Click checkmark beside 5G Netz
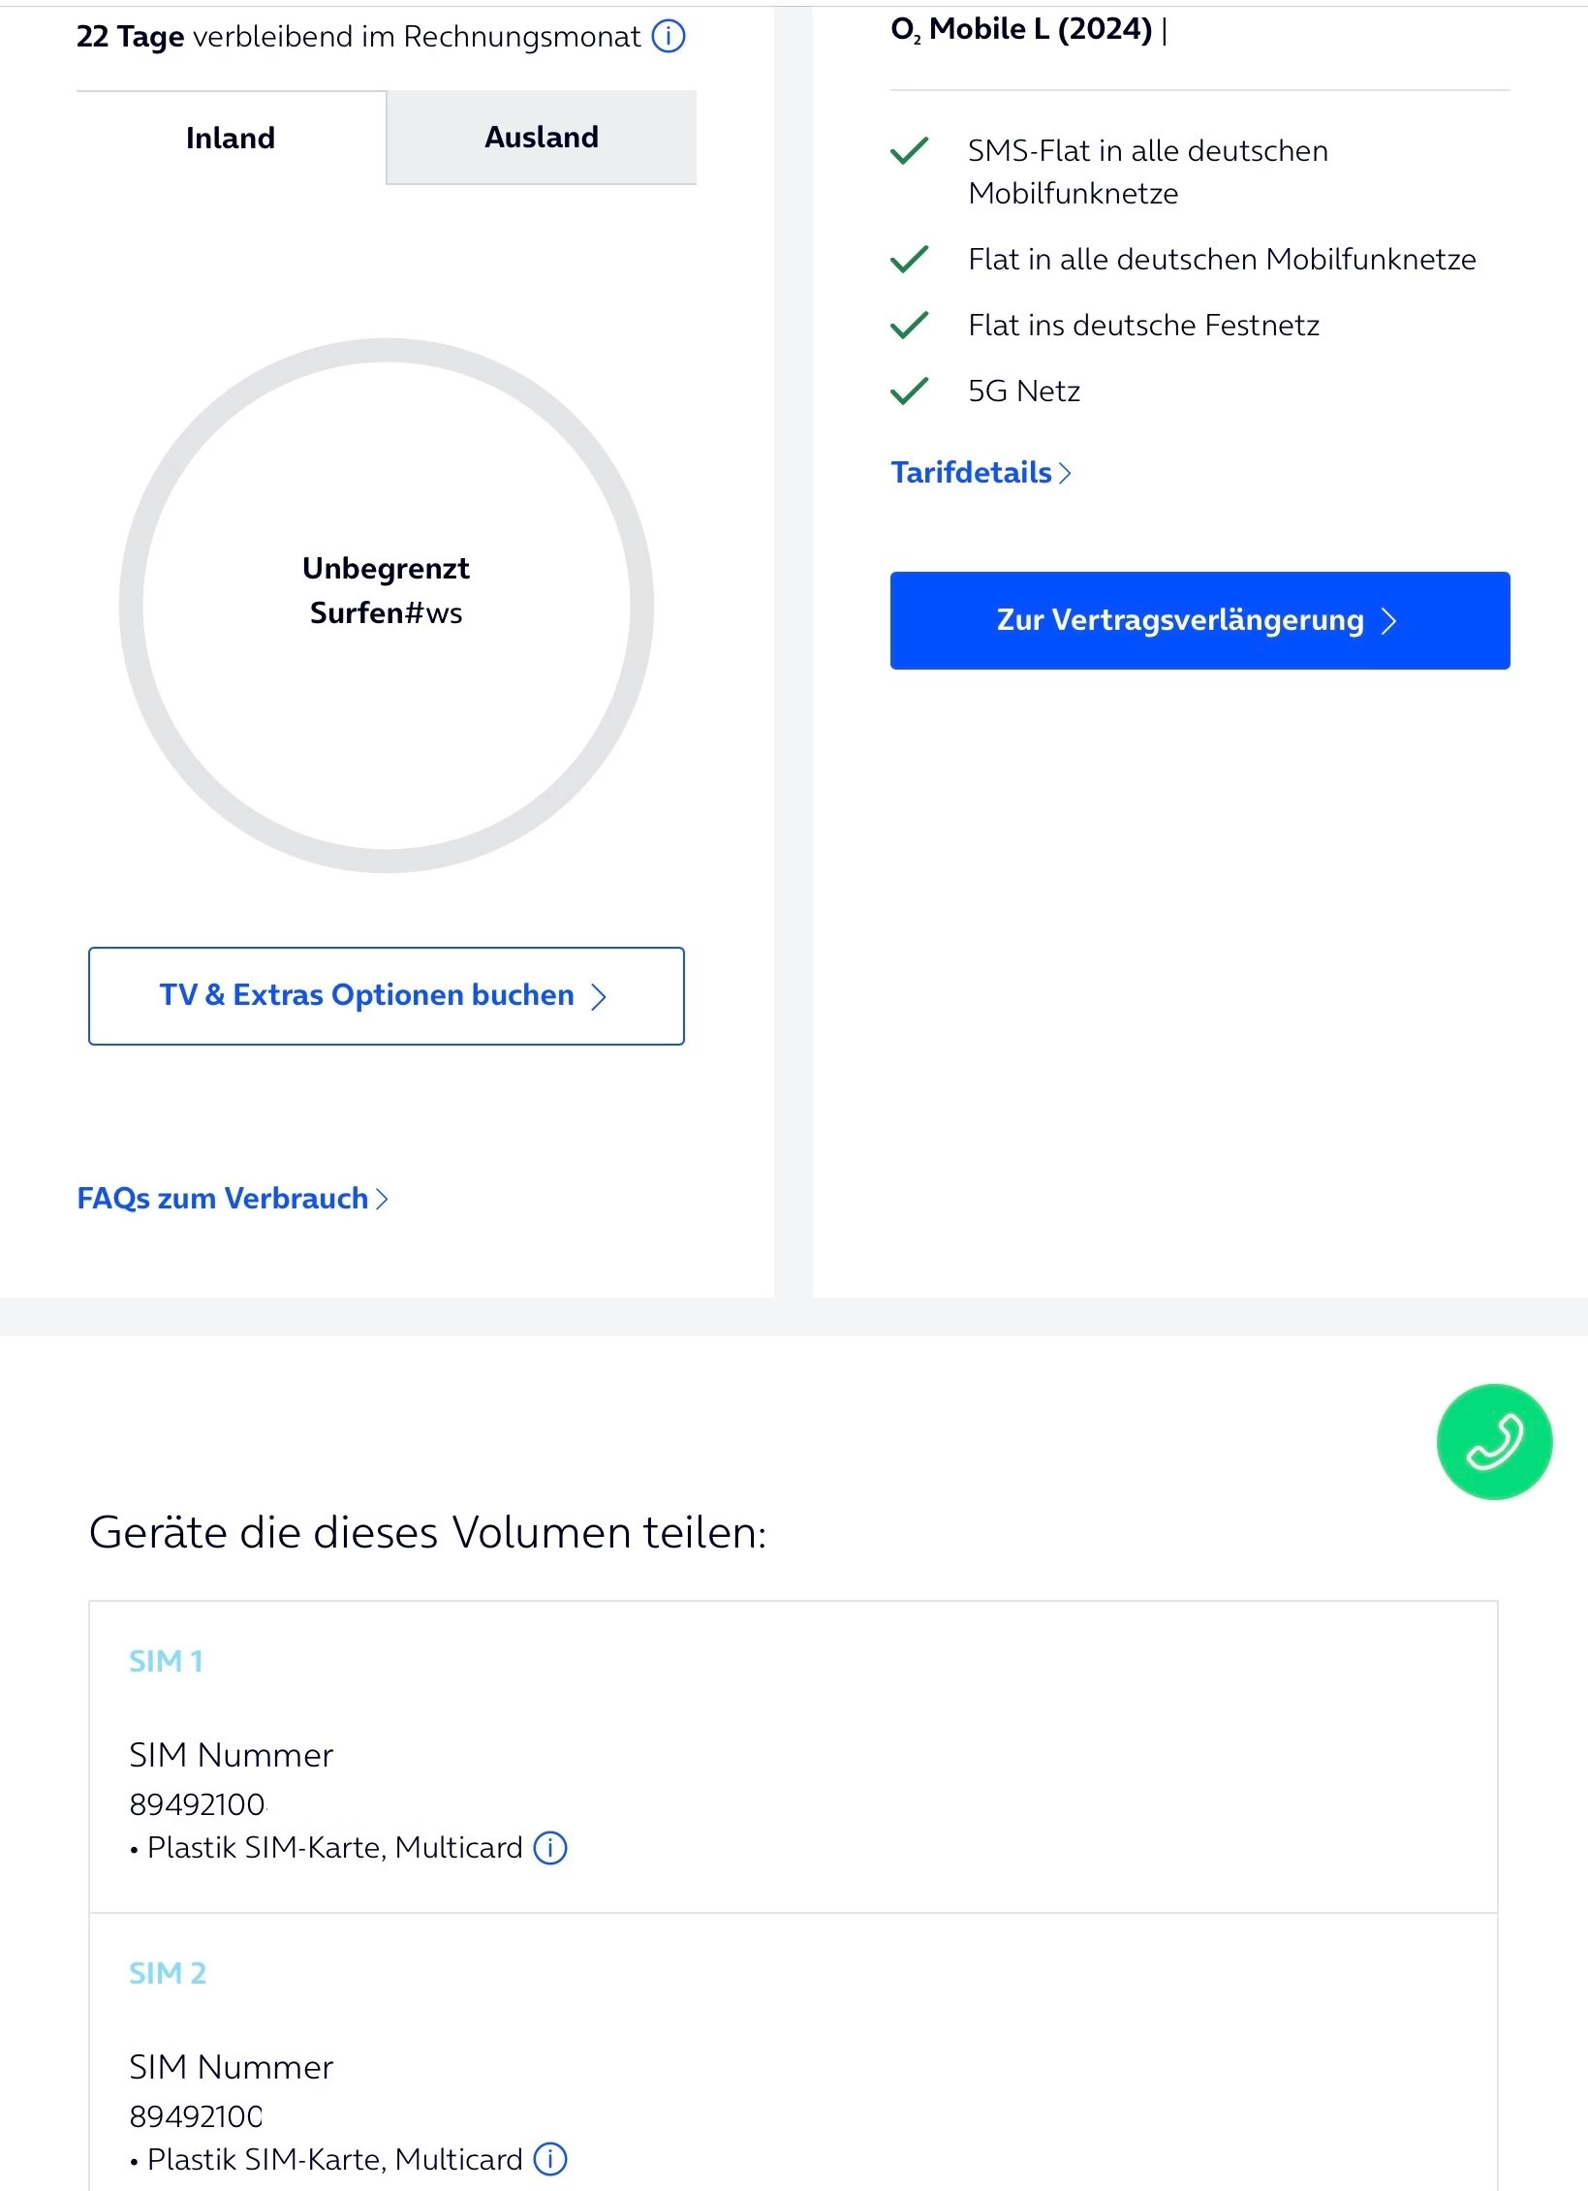Image resolution: width=1588 pixels, height=2191 pixels. tap(909, 391)
